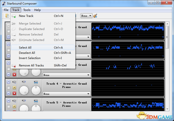Open Track 4 None instrument dropdown
Image resolution: width=174 pixels, height=121 pixels.
[x=67, y=94]
